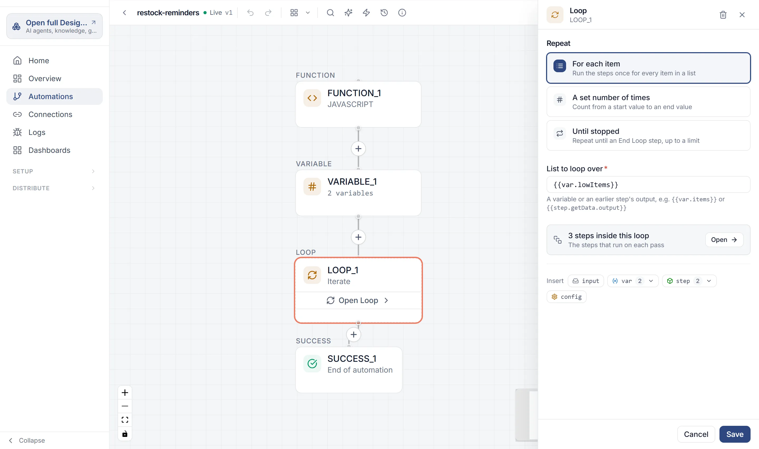Select the VARIABLE_1 node

(x=358, y=193)
